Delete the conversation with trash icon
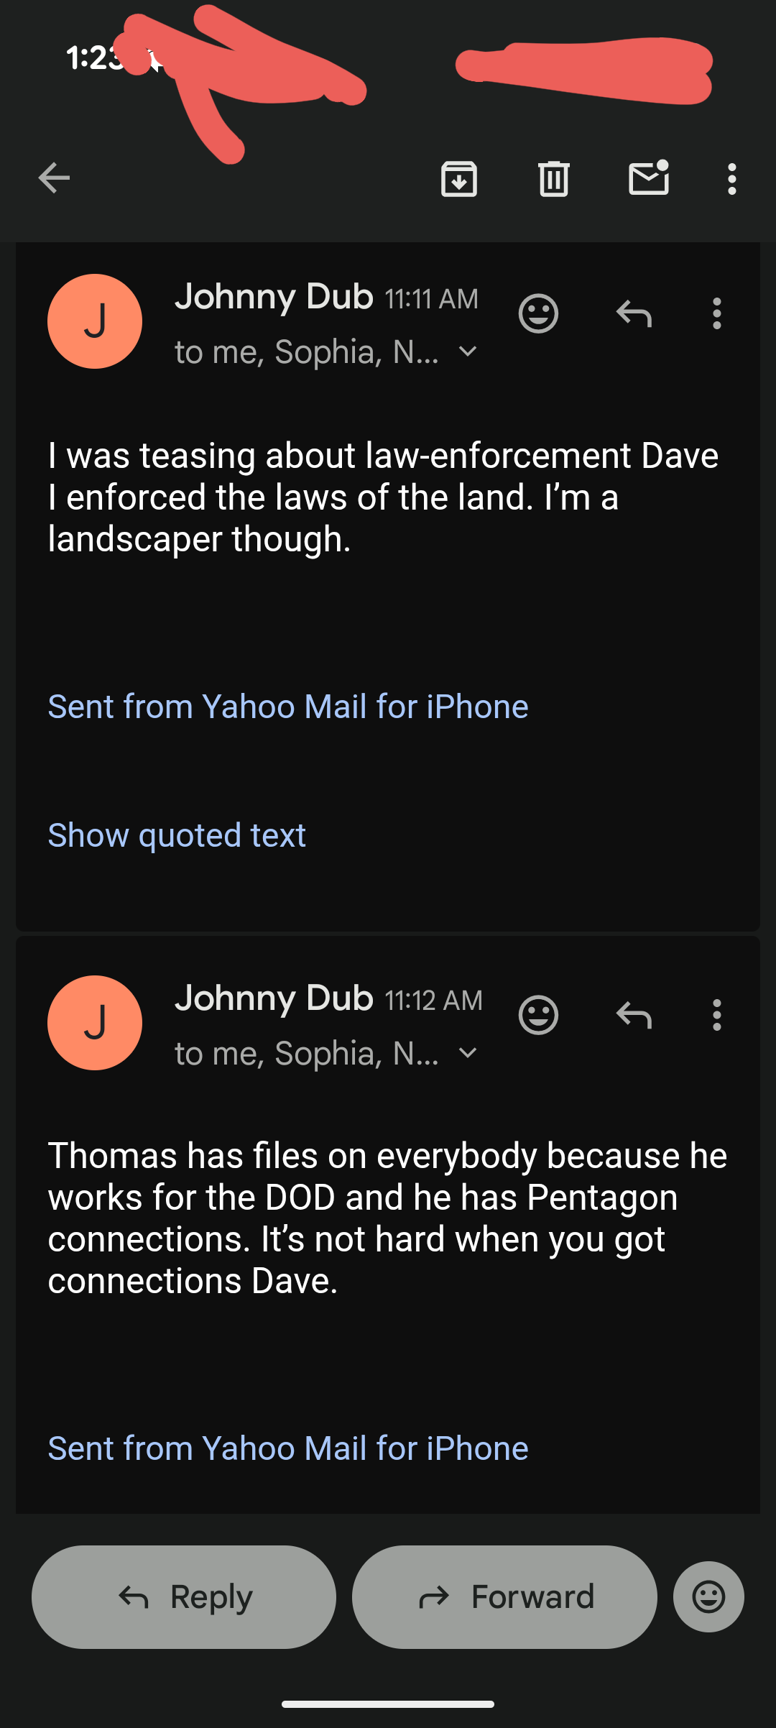 tap(553, 179)
